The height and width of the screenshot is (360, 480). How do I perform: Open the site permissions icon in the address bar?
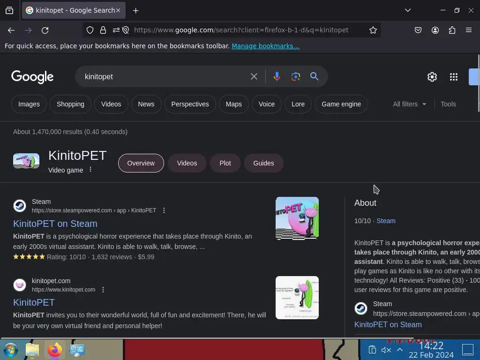click(x=116, y=30)
